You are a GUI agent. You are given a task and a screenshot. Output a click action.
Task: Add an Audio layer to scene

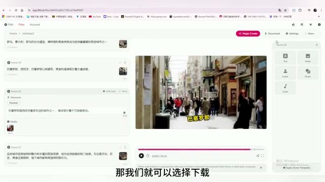pos(285,88)
